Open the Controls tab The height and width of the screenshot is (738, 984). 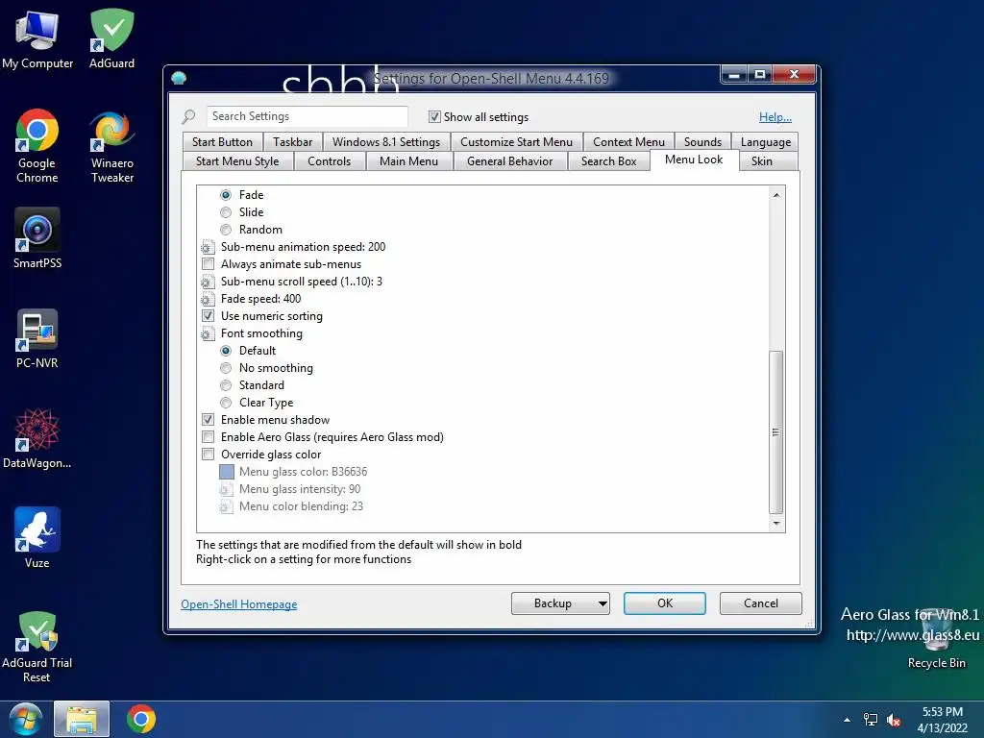[329, 161]
